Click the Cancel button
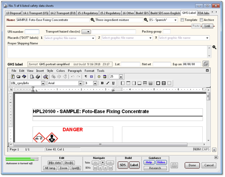 tap(209, 165)
